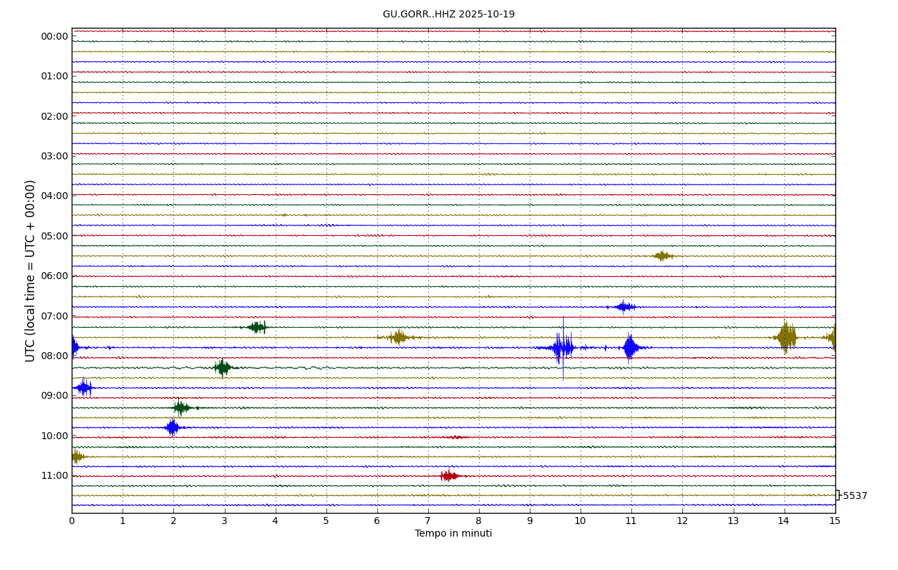
Task: Select the largest blue seismic burst near minute 9.6
Action: pyautogui.click(x=561, y=347)
